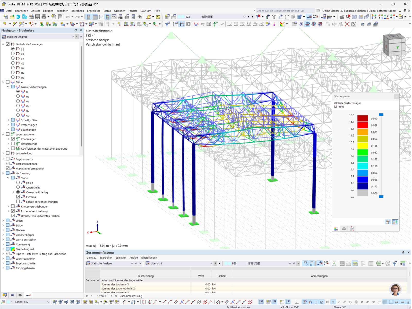
Task: Click the red X delete icon in toolbar
Action: (347, 24)
